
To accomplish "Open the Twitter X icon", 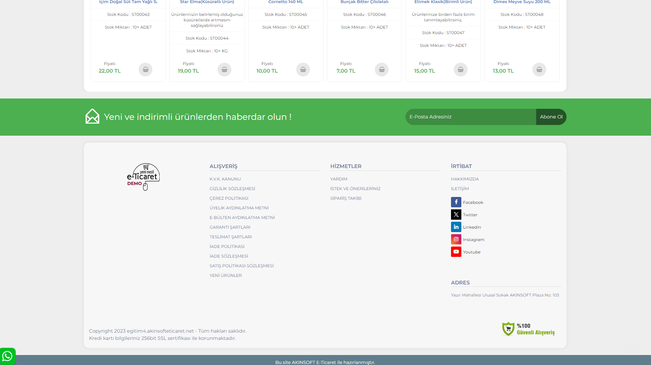I will click(456, 215).
